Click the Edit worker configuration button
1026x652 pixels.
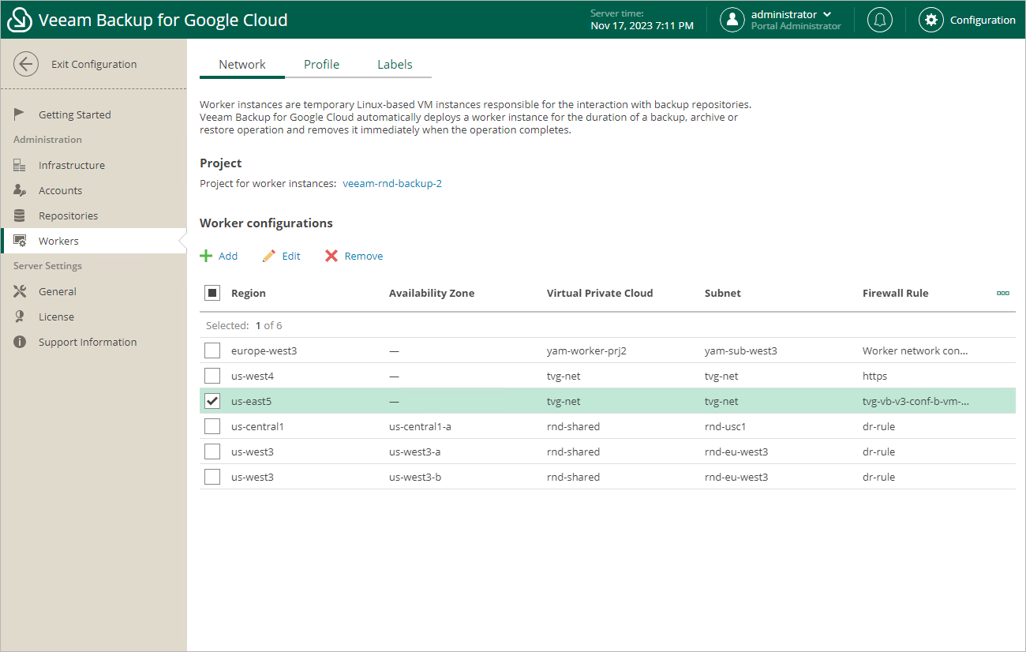point(282,256)
